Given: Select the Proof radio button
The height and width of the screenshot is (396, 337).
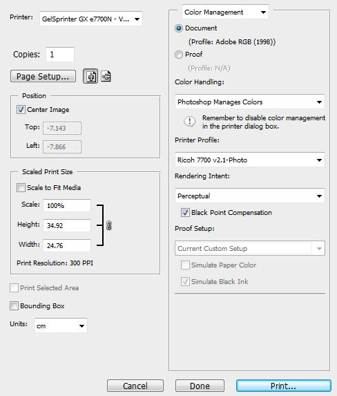Looking at the screenshot, I should point(179,55).
